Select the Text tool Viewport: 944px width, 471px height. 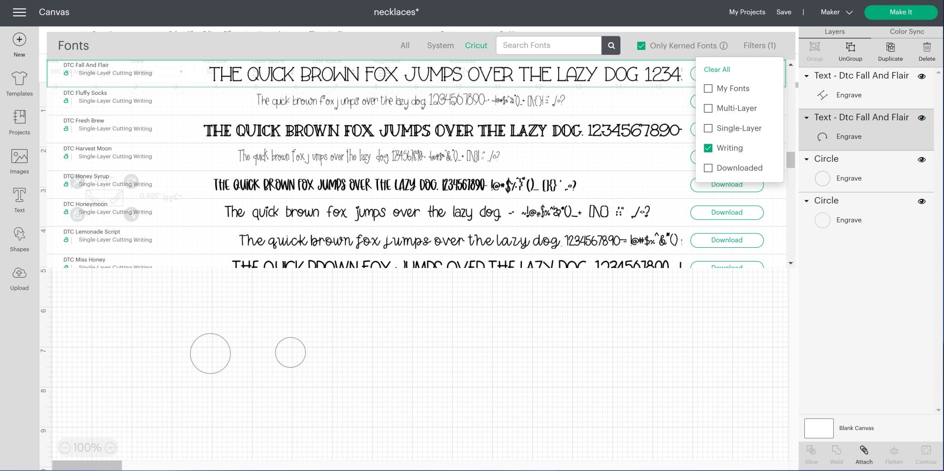tap(19, 200)
